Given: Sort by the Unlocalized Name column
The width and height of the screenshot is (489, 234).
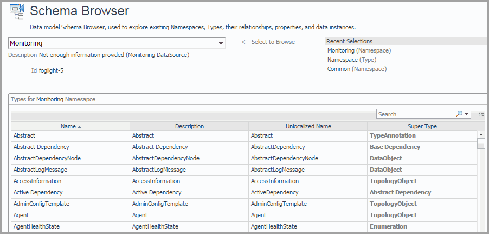Looking at the screenshot, I should [308, 126].
